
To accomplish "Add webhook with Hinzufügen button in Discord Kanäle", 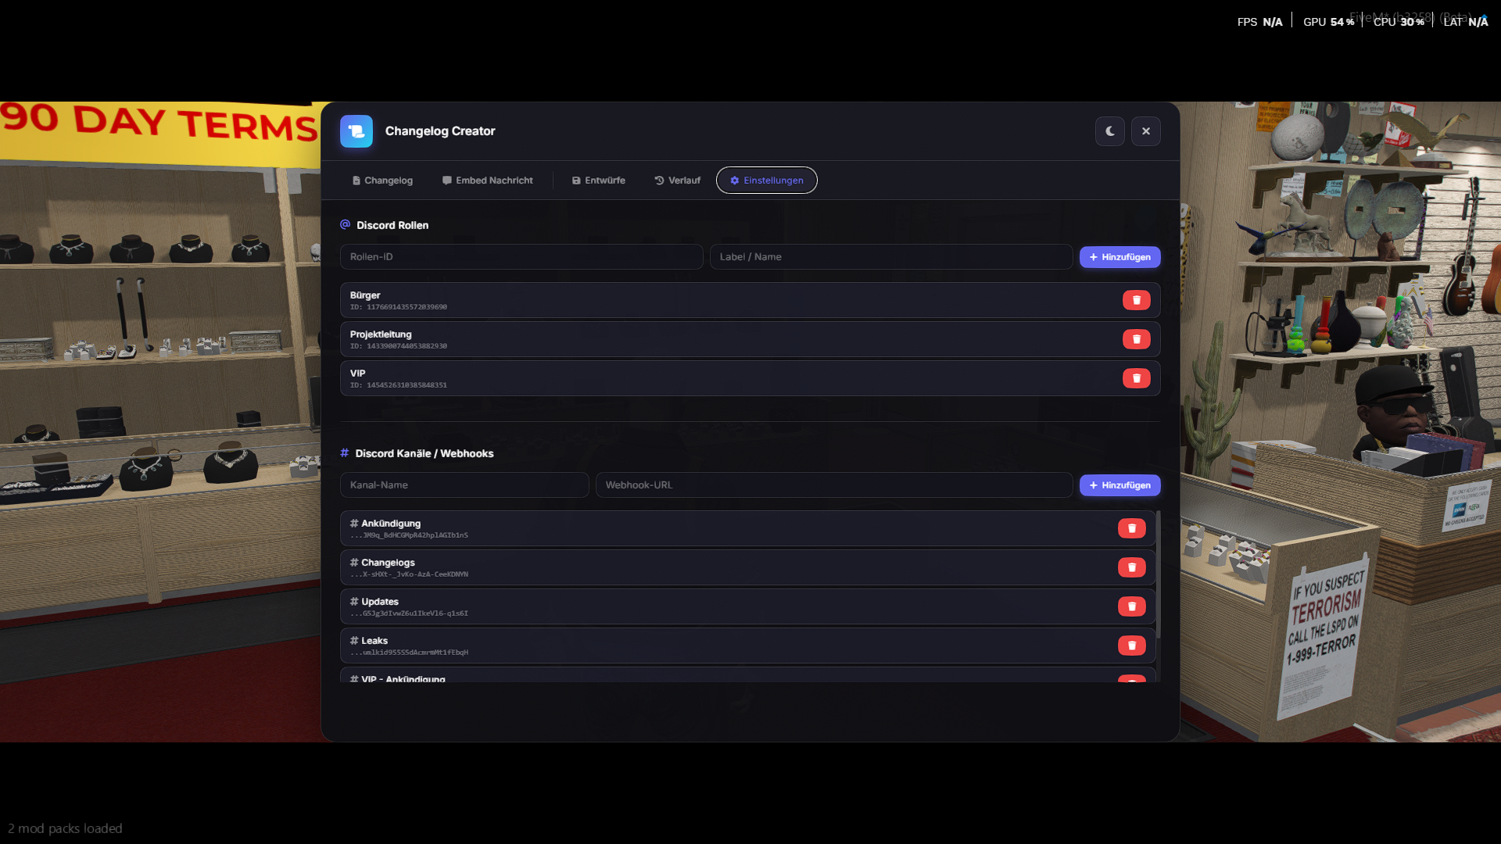I will (1120, 485).
